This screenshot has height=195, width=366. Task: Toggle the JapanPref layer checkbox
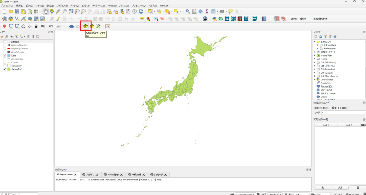(x=5, y=69)
